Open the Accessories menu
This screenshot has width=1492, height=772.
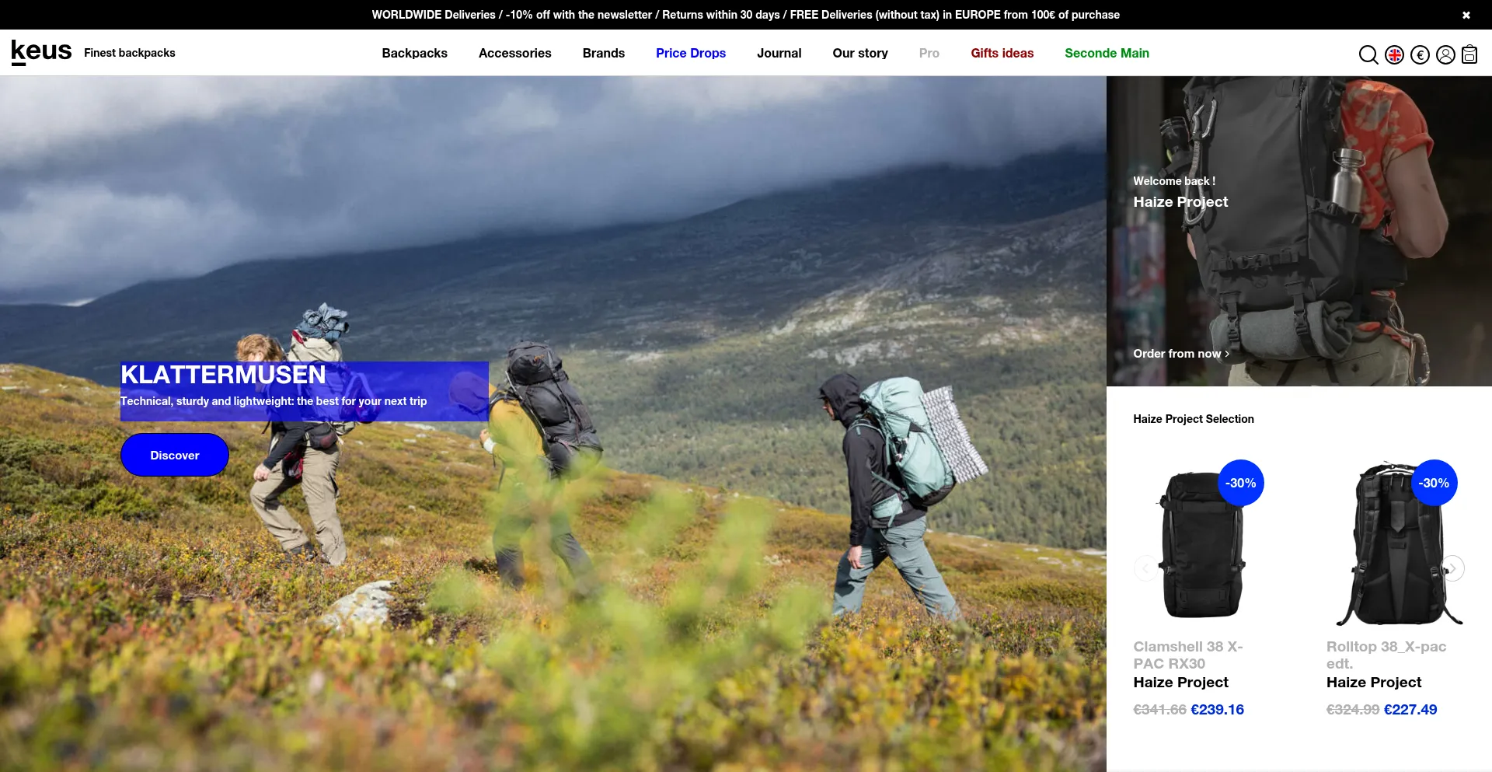(x=515, y=53)
